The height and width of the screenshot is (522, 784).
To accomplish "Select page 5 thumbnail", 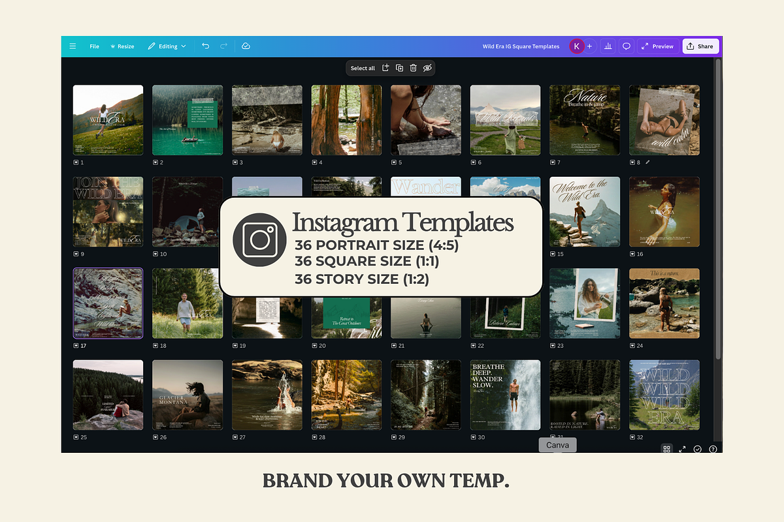I will coord(426,120).
